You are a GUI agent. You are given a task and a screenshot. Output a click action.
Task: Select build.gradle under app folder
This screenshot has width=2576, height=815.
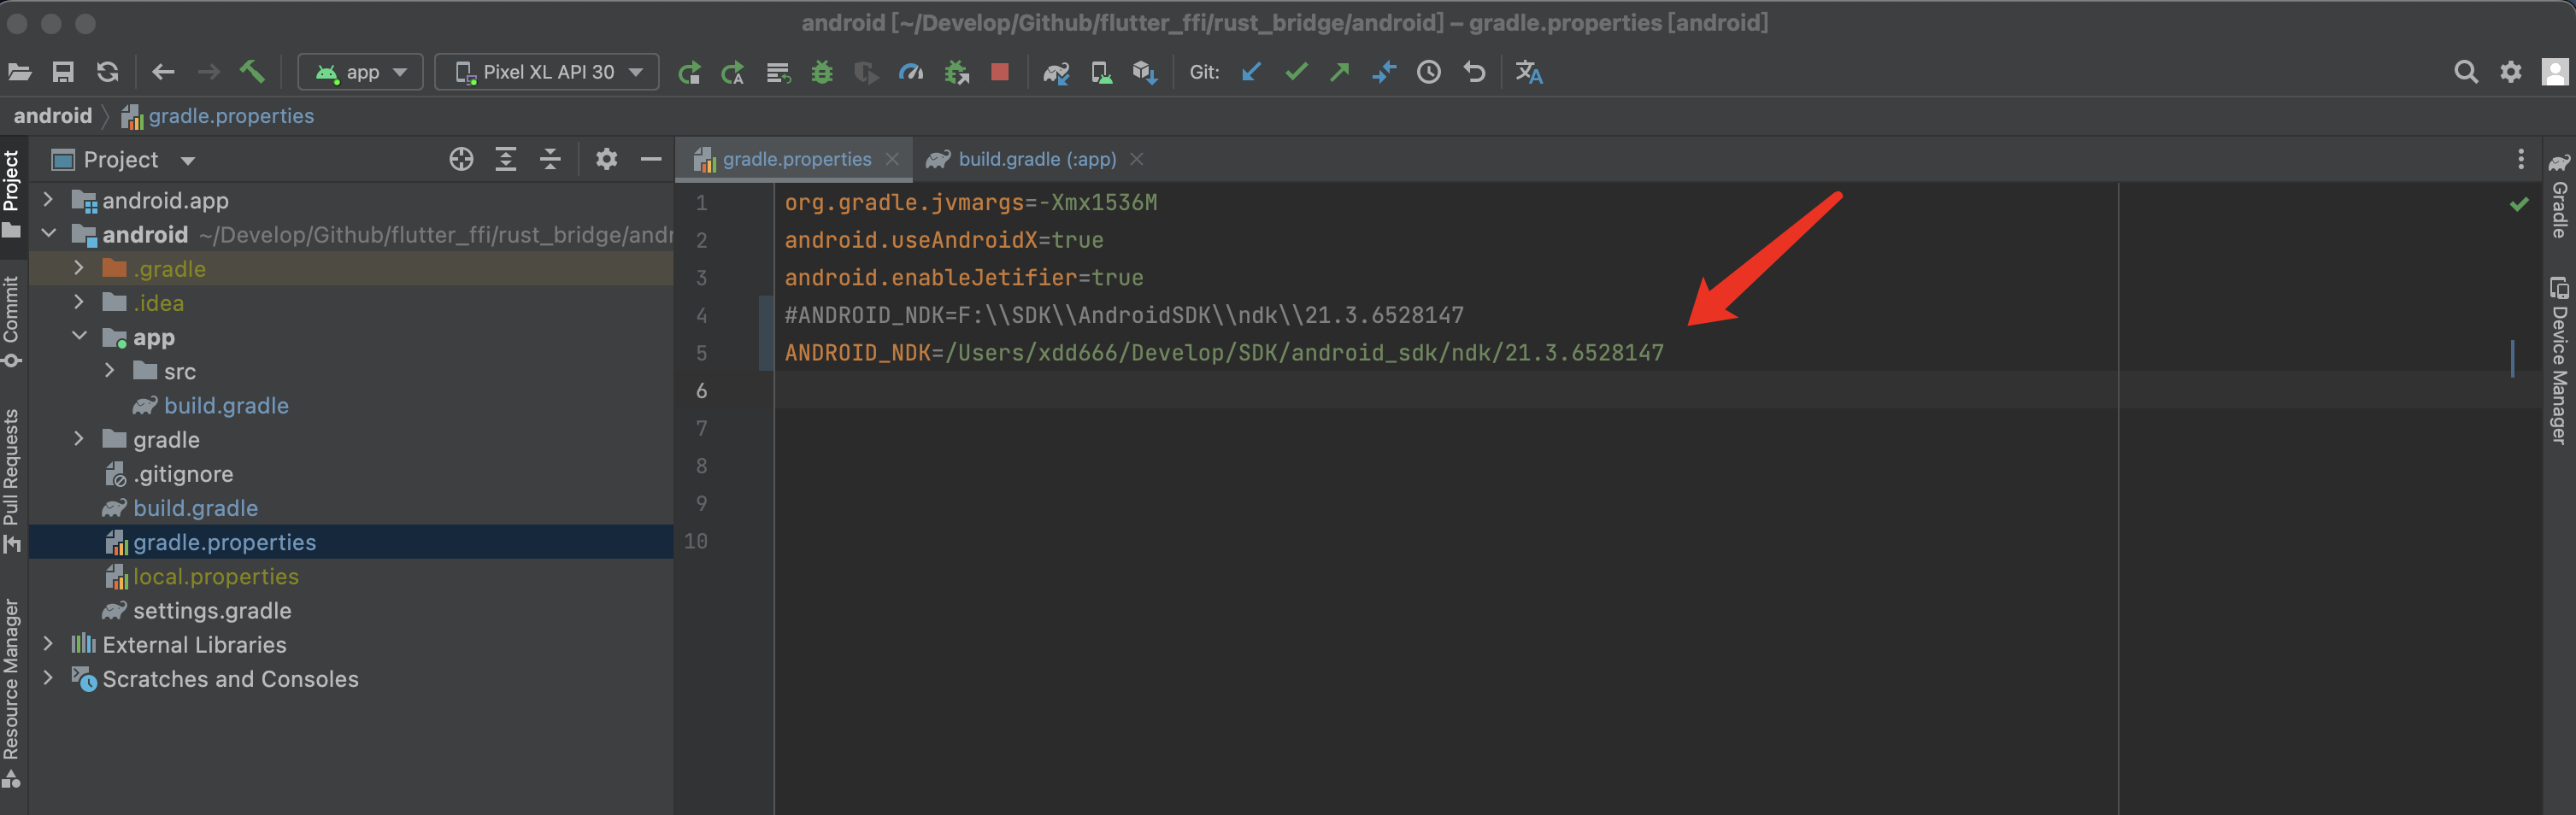[x=226, y=405]
